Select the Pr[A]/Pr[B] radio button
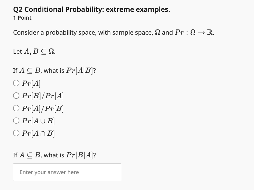 click(16, 108)
